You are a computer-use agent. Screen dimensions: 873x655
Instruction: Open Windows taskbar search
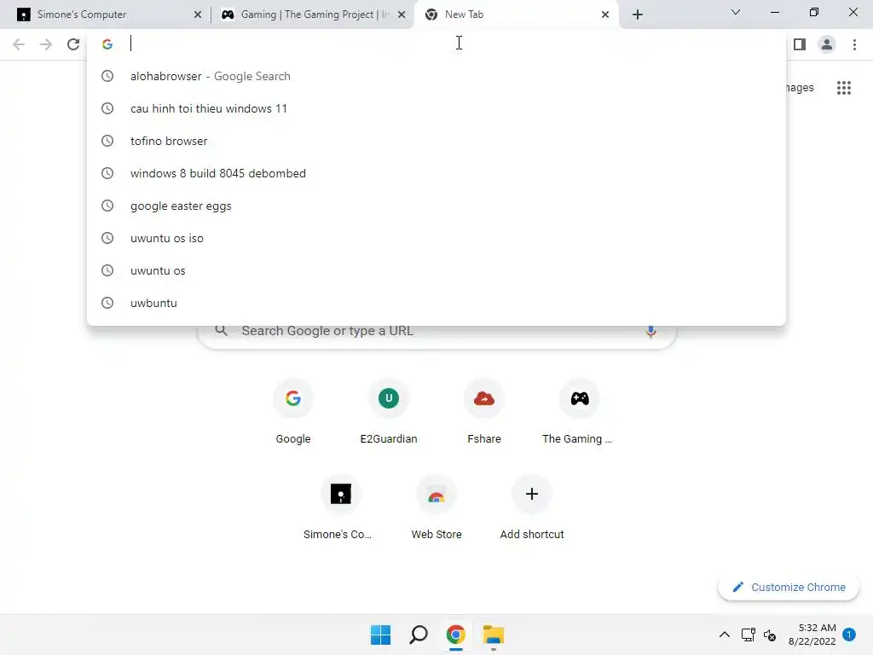click(418, 635)
